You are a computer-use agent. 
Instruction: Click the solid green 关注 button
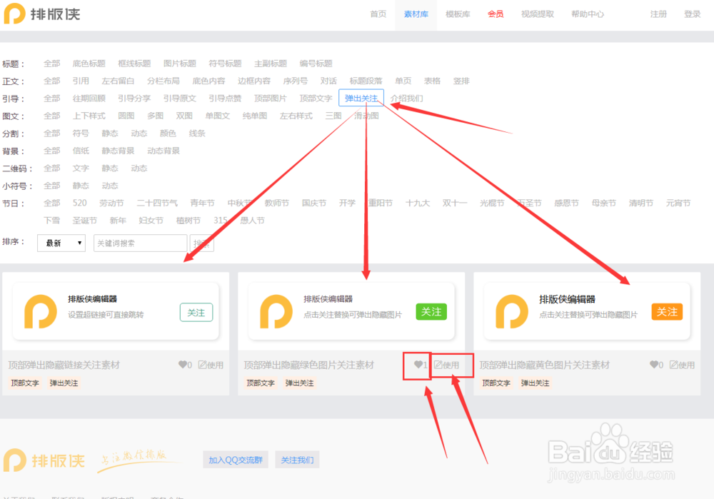pyautogui.click(x=431, y=312)
